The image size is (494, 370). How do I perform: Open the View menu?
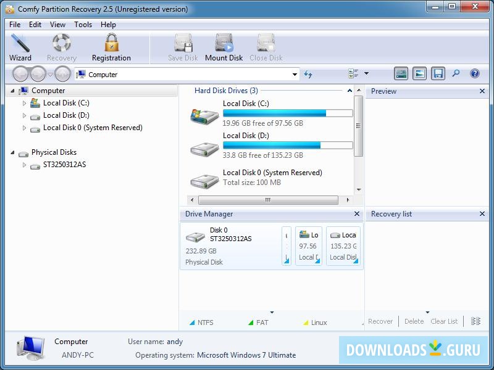(x=57, y=25)
